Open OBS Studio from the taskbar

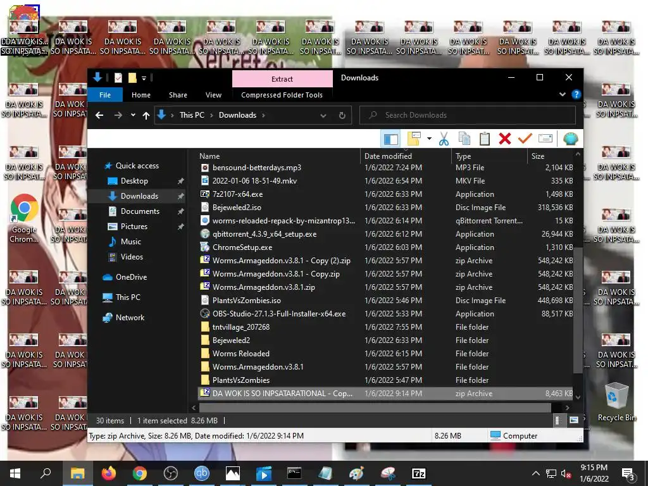[171, 473]
